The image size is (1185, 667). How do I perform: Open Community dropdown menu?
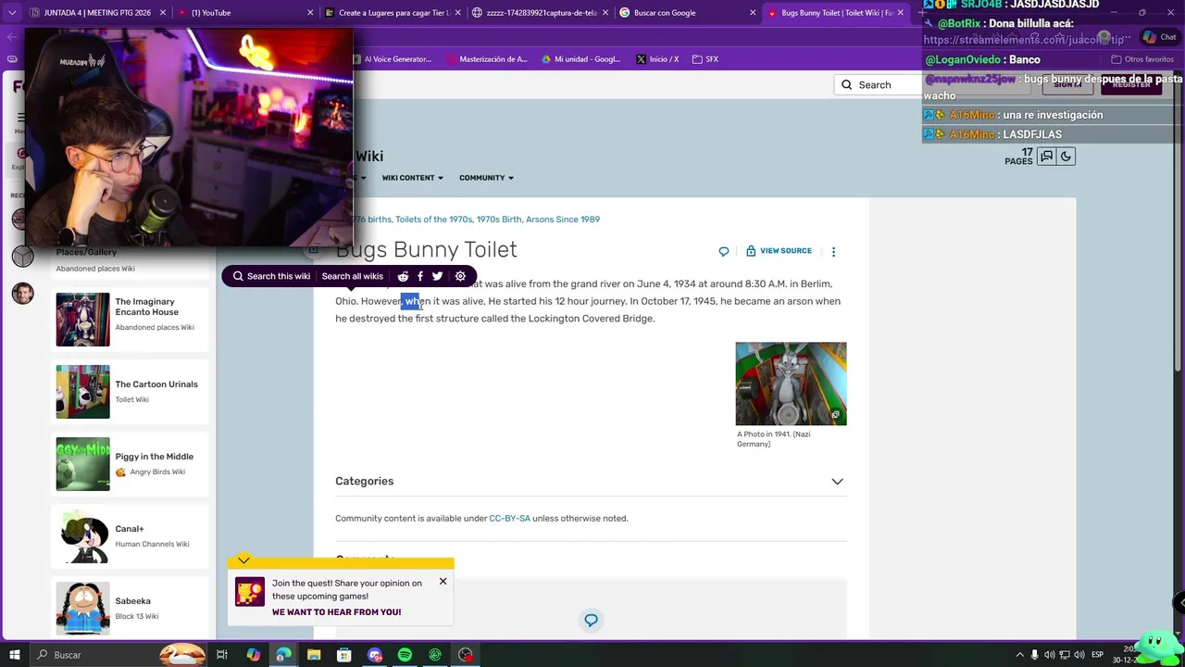(x=486, y=178)
